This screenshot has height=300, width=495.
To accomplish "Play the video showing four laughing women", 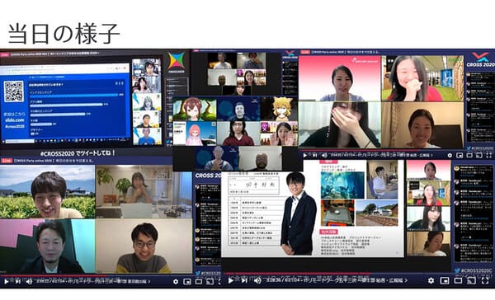I will [305, 155].
